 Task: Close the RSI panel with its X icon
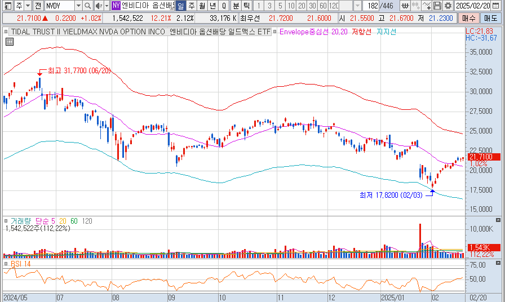click(498, 263)
